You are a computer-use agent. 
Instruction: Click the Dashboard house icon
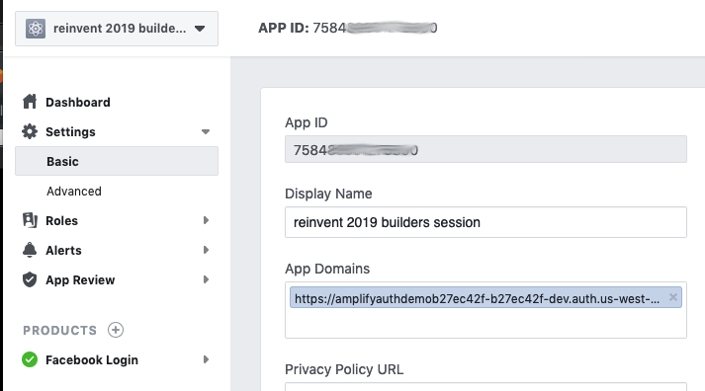[30, 102]
